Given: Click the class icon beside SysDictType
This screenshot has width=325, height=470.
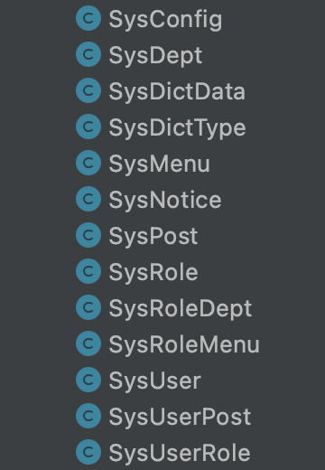Looking at the screenshot, I should tap(88, 127).
